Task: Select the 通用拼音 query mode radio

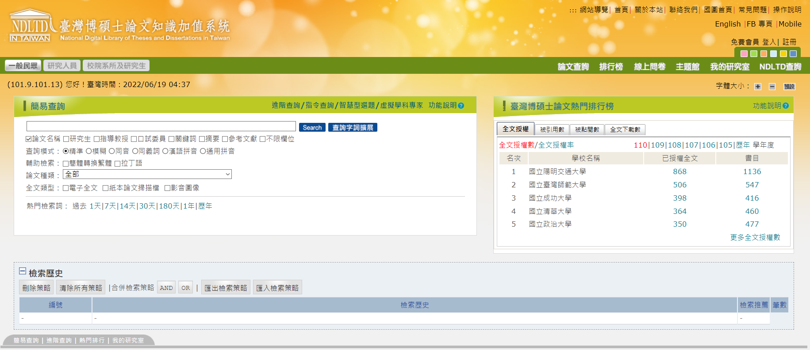Action: point(203,151)
